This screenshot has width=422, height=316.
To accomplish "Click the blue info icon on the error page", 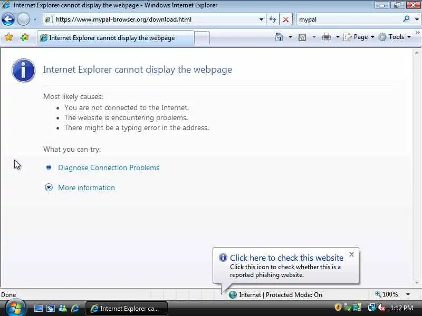I will pos(23,71).
